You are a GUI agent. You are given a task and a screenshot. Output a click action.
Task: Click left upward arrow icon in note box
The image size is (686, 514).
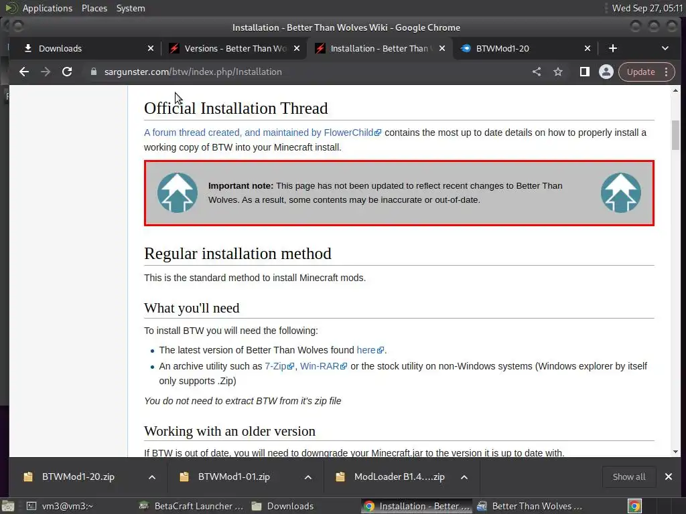(x=177, y=193)
